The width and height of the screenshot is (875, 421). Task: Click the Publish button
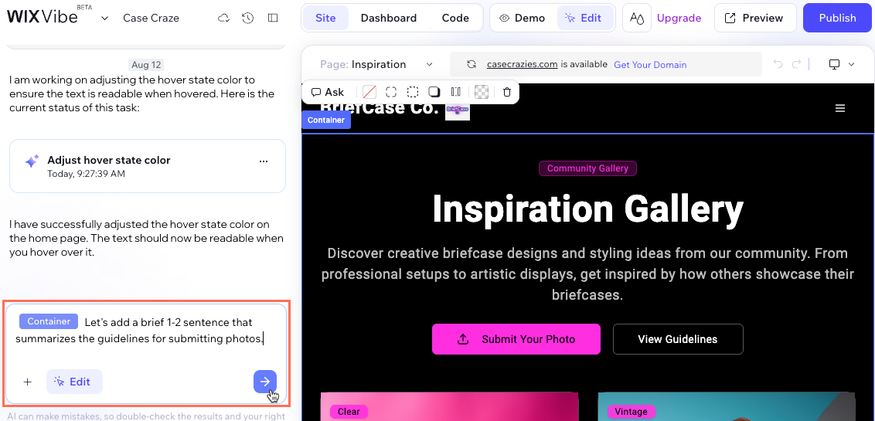pos(837,18)
